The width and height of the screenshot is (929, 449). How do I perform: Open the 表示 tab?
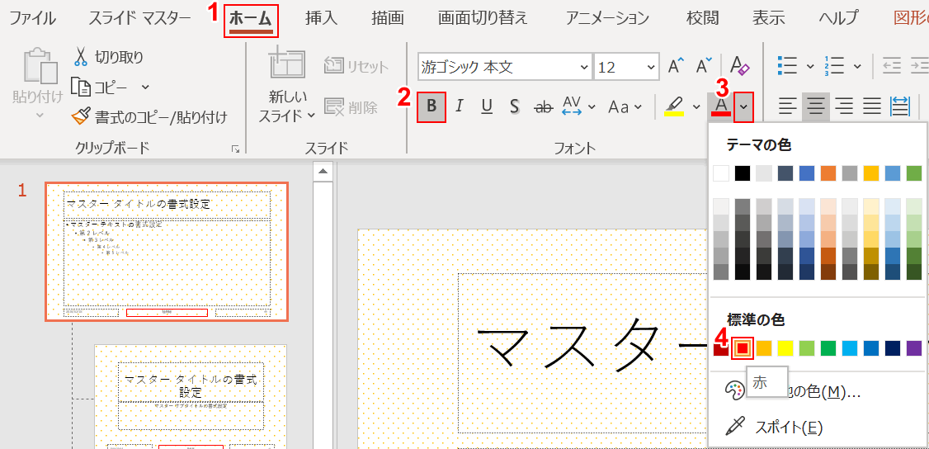(769, 18)
